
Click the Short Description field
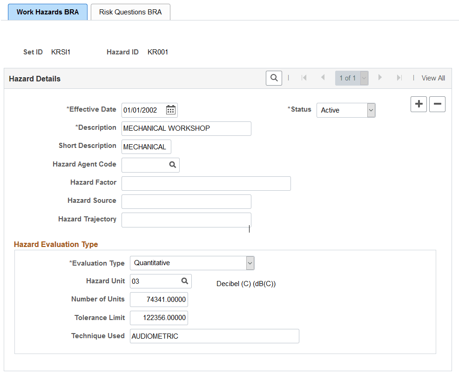point(146,147)
